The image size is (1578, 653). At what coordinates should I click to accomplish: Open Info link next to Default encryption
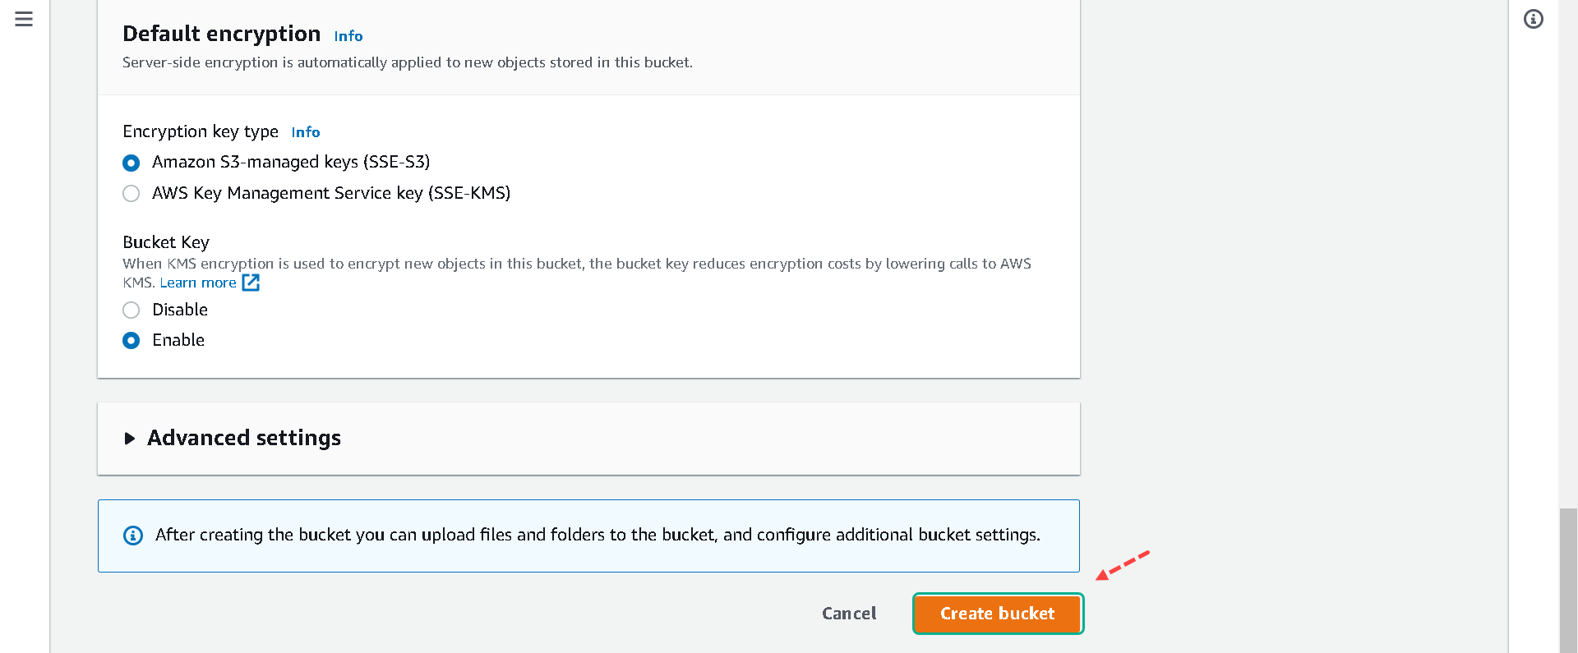click(x=348, y=36)
